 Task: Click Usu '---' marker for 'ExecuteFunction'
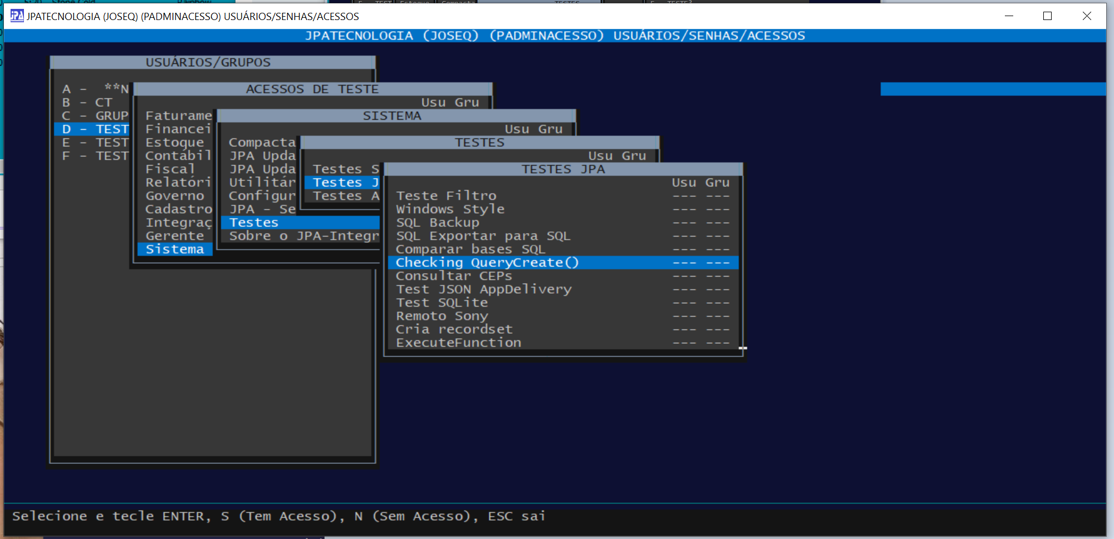[684, 343]
